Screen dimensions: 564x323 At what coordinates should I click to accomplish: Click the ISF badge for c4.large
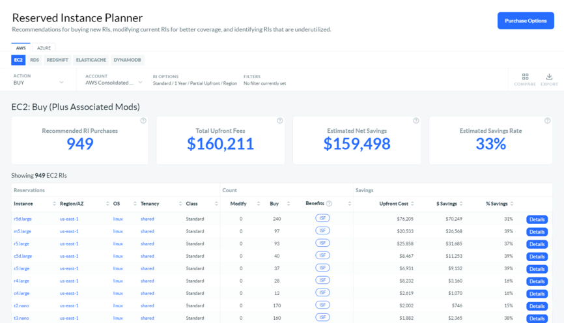[322, 292]
